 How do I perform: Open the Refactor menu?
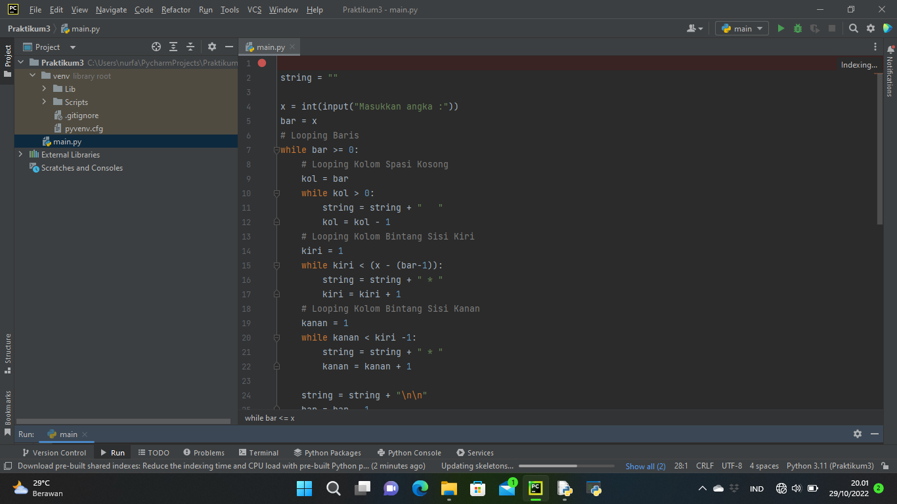tap(175, 10)
